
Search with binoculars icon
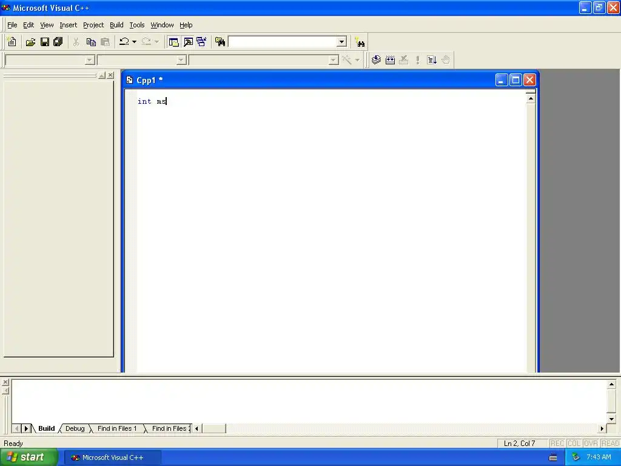tap(360, 42)
